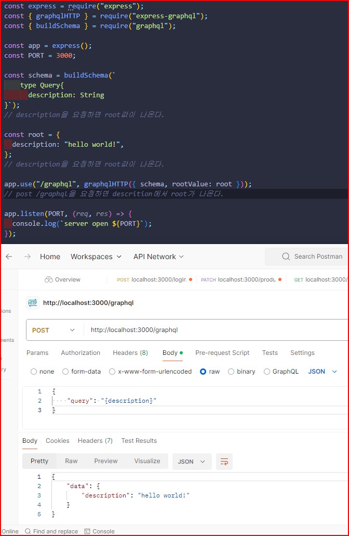Click the response Body tab

tap(30, 441)
